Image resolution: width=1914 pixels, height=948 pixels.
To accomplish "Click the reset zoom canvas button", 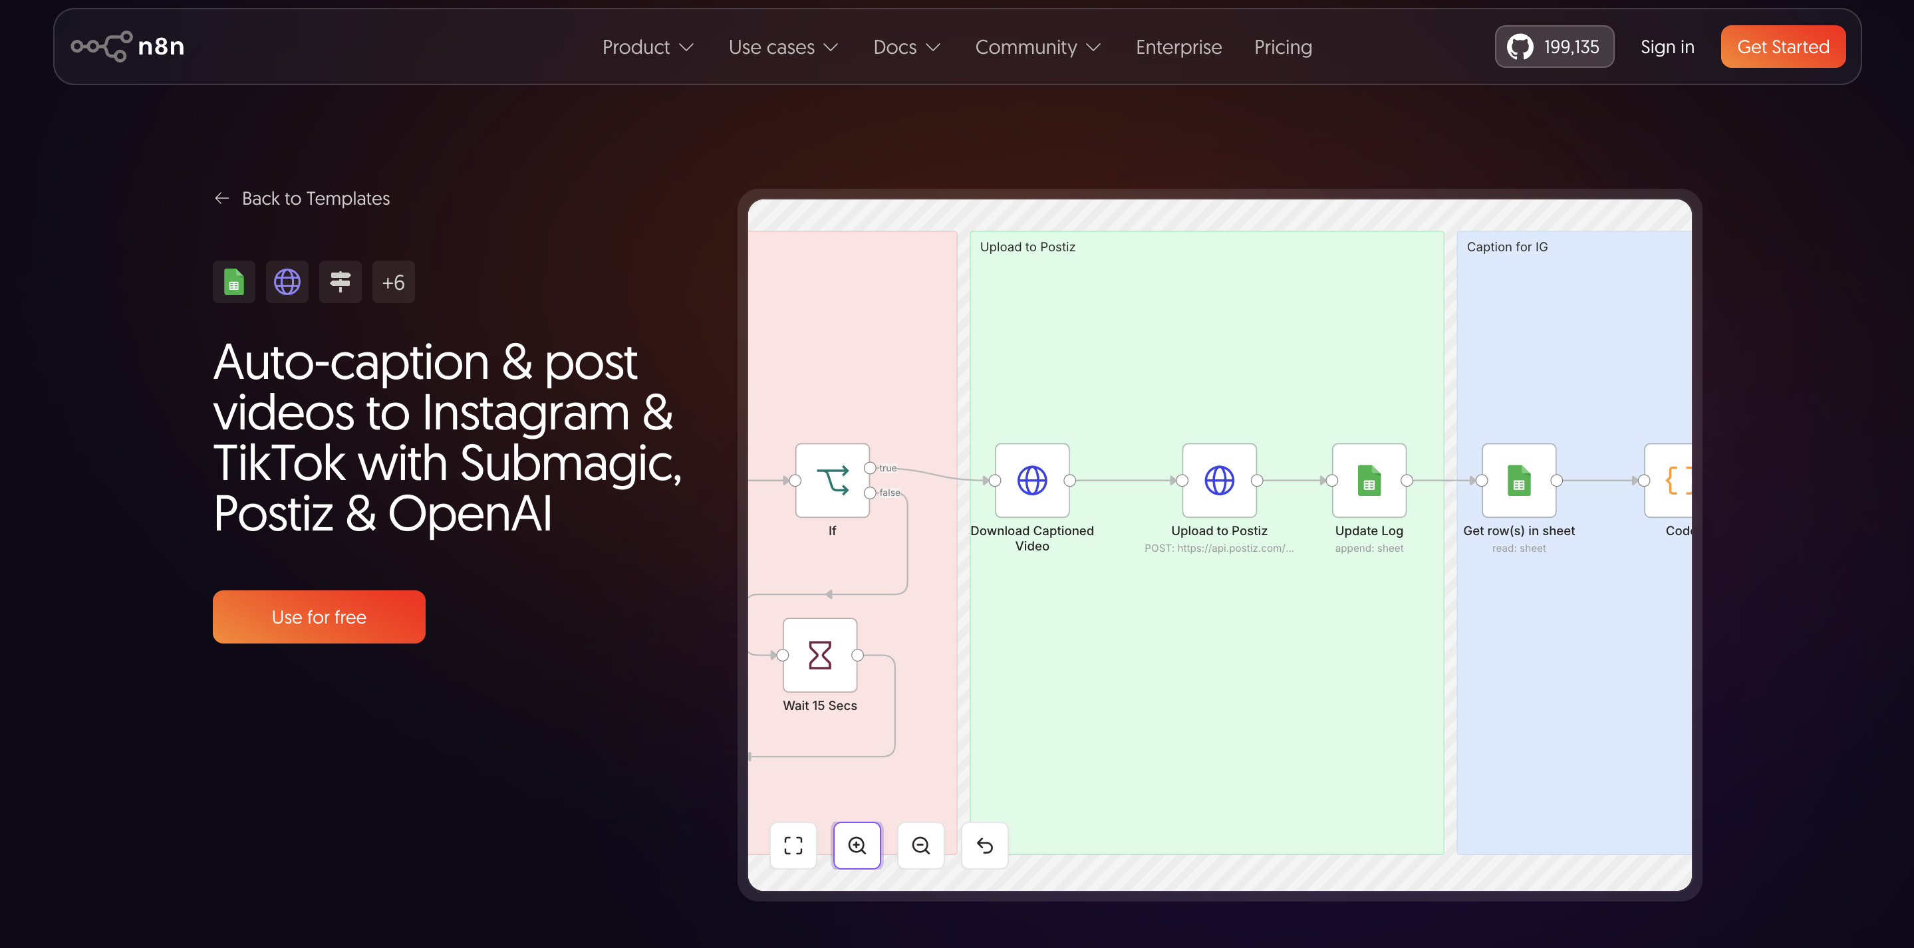I will 984,846.
